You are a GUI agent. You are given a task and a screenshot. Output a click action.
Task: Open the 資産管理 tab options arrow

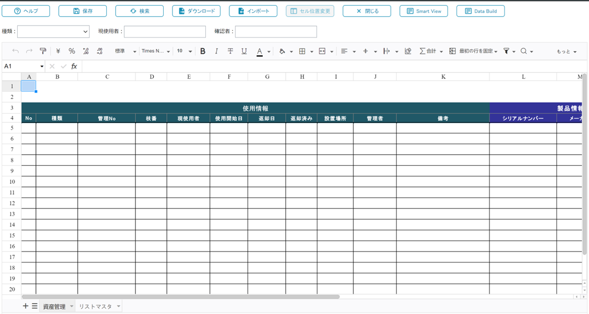71,307
